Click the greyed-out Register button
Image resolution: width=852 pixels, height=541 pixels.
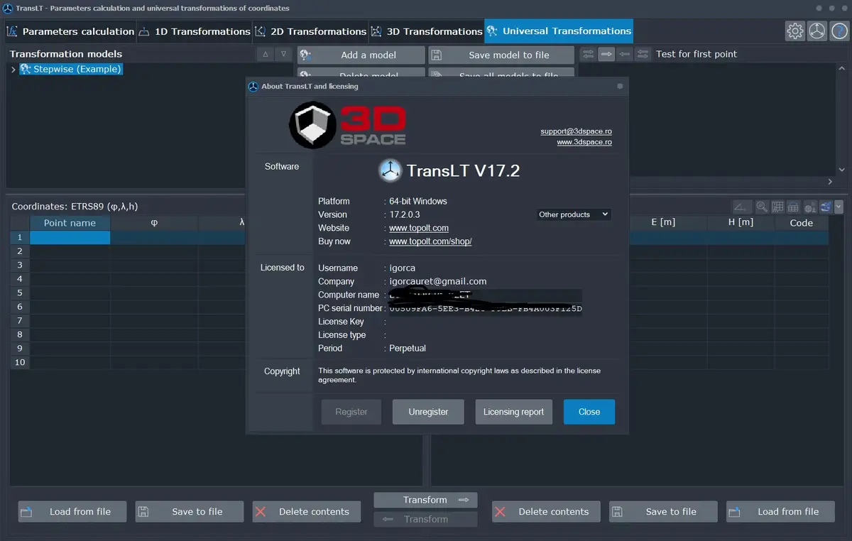(351, 412)
